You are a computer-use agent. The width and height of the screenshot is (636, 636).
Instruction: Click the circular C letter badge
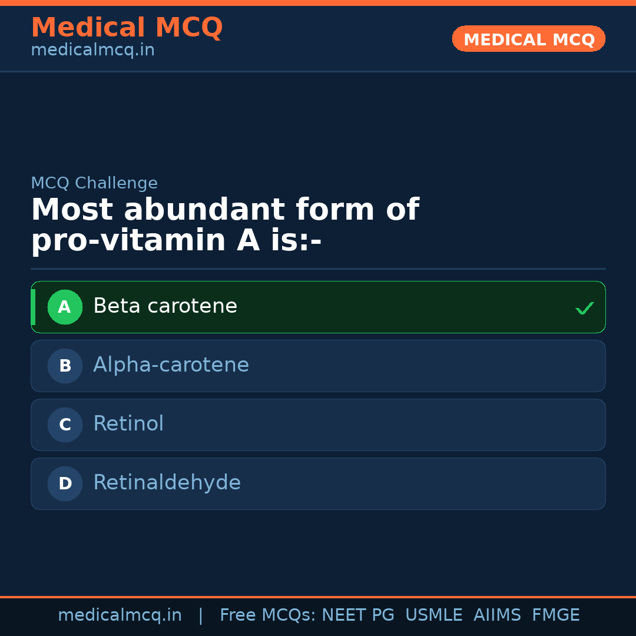[65, 425]
